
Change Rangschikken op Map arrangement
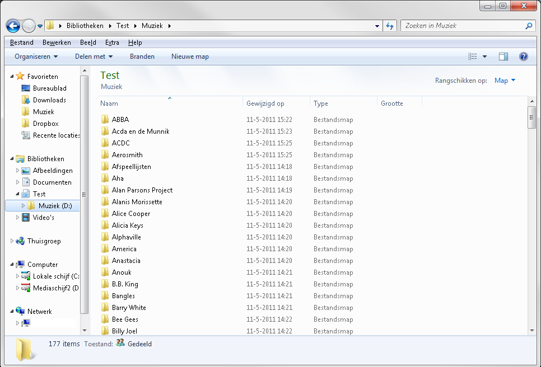505,81
